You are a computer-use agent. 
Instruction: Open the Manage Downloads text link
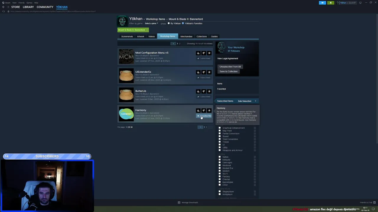coord(190,203)
